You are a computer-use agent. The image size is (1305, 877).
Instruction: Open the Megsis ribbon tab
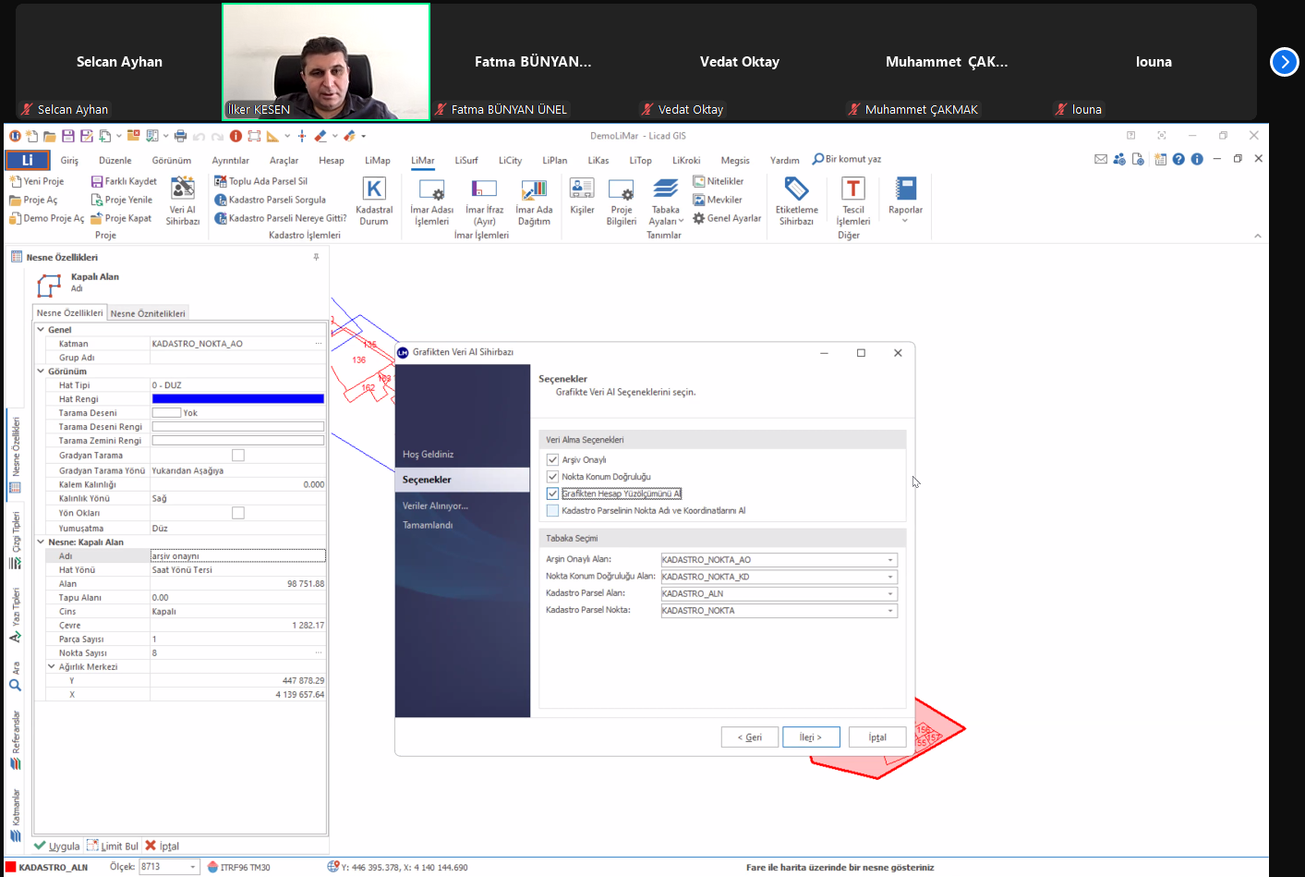(x=735, y=160)
